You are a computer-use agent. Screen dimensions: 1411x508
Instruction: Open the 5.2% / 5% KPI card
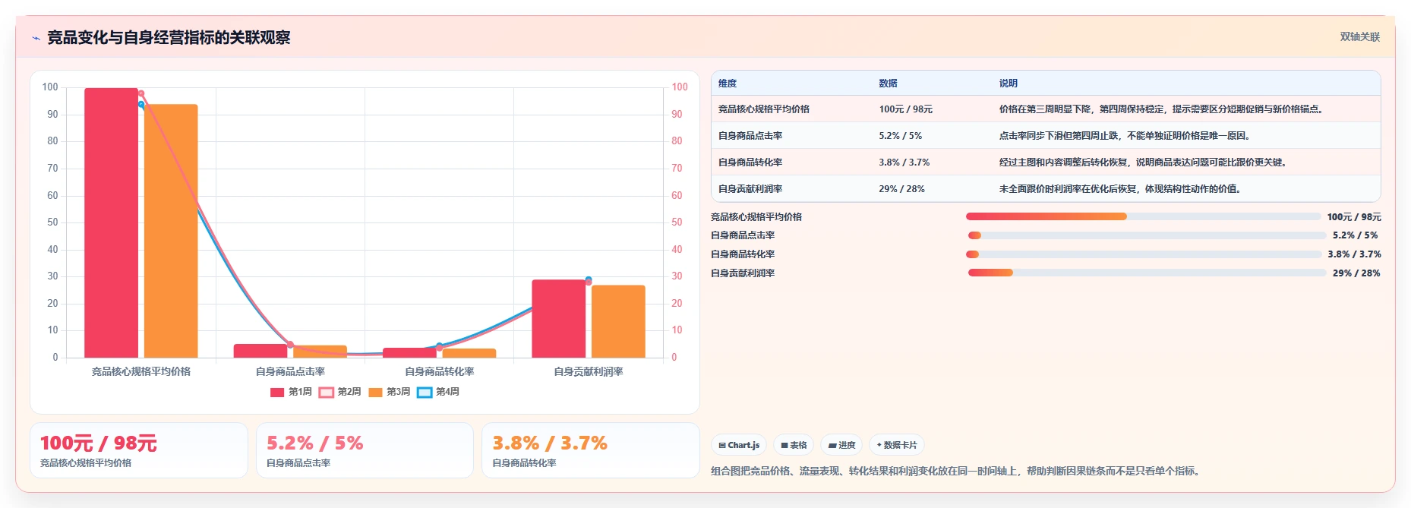point(365,450)
